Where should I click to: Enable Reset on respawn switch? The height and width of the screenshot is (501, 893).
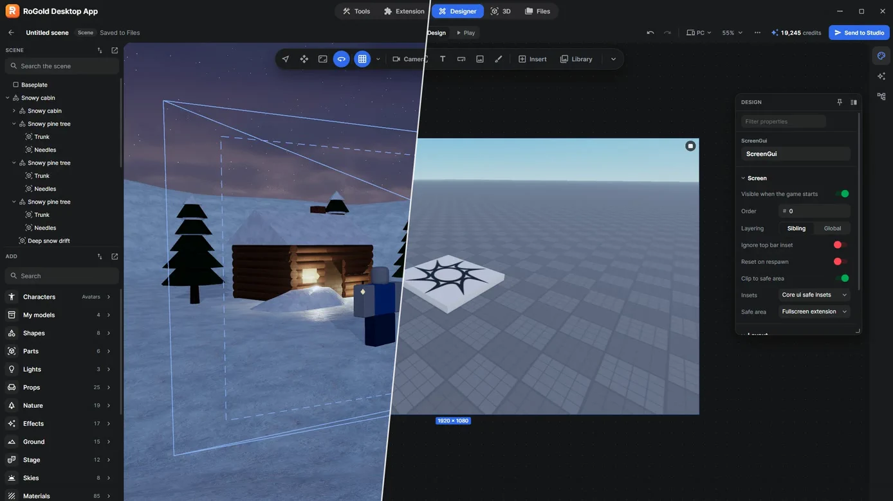842,261
